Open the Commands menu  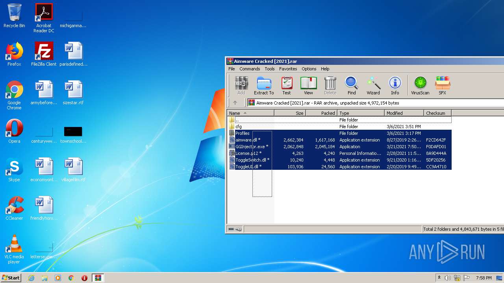click(x=250, y=69)
